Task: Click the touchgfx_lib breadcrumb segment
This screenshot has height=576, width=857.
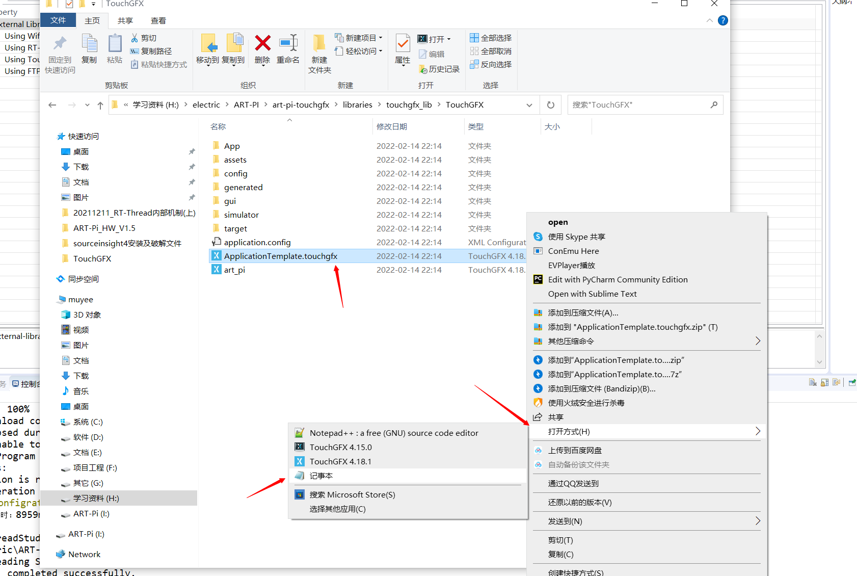Action: [x=409, y=105]
